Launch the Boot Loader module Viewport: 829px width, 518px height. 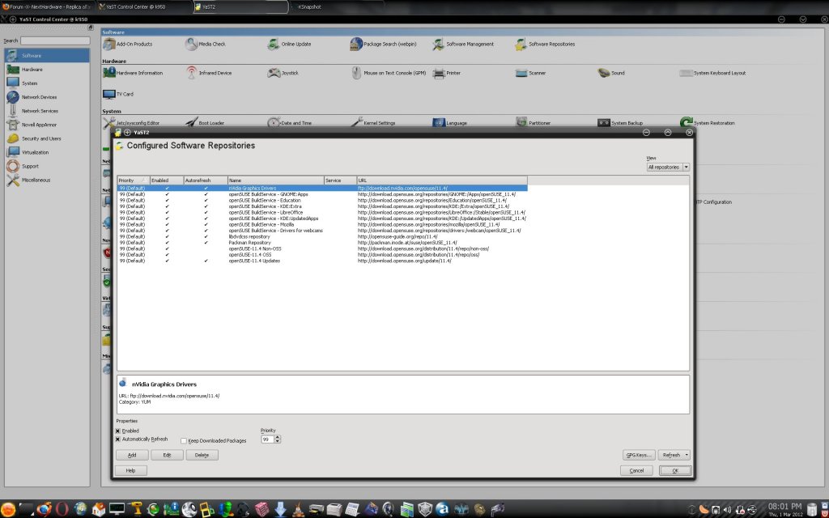coord(205,123)
